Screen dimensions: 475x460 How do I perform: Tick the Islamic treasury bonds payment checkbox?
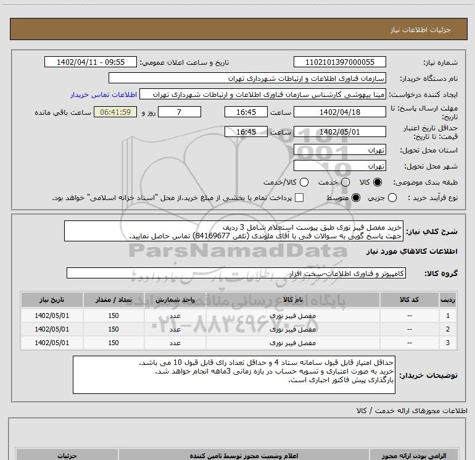pyautogui.click(x=299, y=198)
